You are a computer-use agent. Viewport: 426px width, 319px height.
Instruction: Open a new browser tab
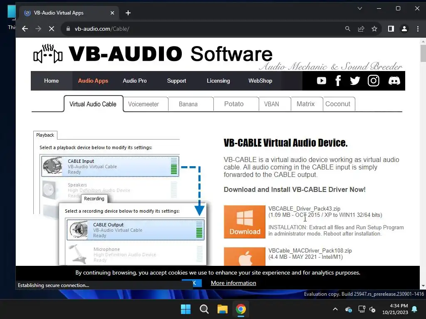[128, 13]
